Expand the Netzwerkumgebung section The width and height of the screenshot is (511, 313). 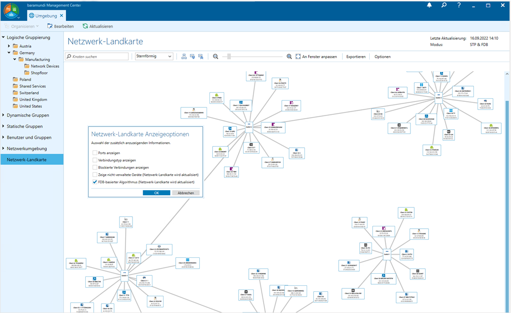(x=3, y=148)
